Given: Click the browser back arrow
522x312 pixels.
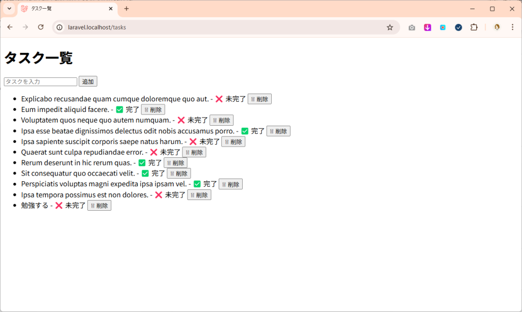Looking at the screenshot, I should (x=10, y=27).
